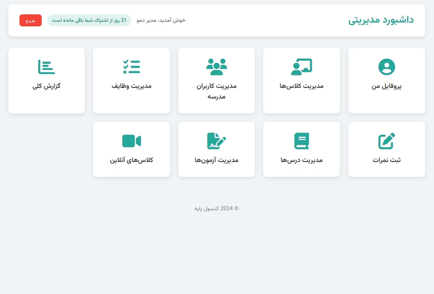Screen dimensions: 434x294
Task: Go to مدیریت کلاس‌ها label
Action: click(x=302, y=86)
